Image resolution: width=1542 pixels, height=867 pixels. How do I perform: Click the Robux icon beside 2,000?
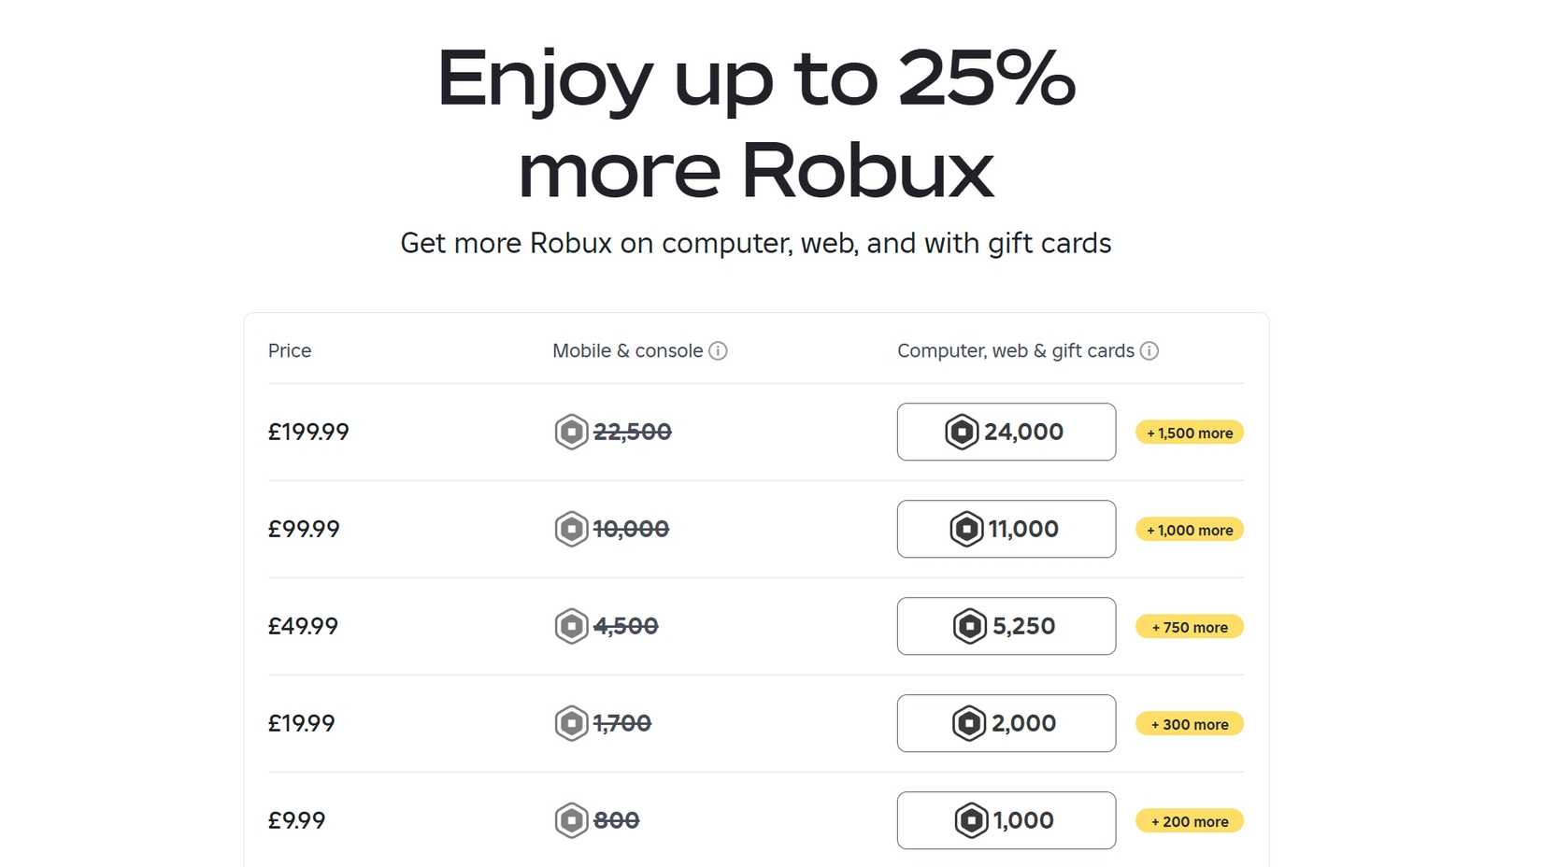click(x=968, y=723)
